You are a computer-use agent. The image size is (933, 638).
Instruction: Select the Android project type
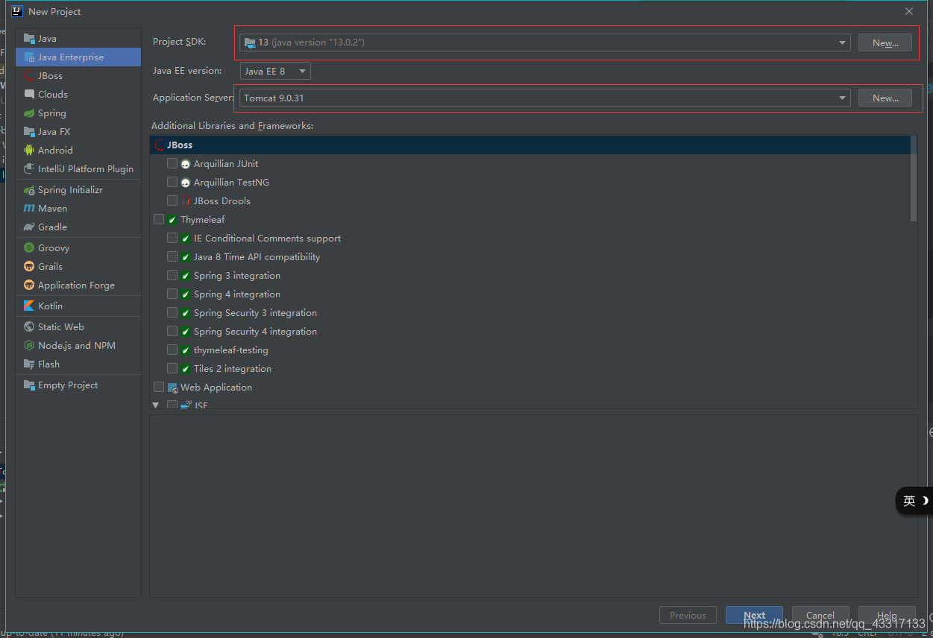click(x=78, y=151)
